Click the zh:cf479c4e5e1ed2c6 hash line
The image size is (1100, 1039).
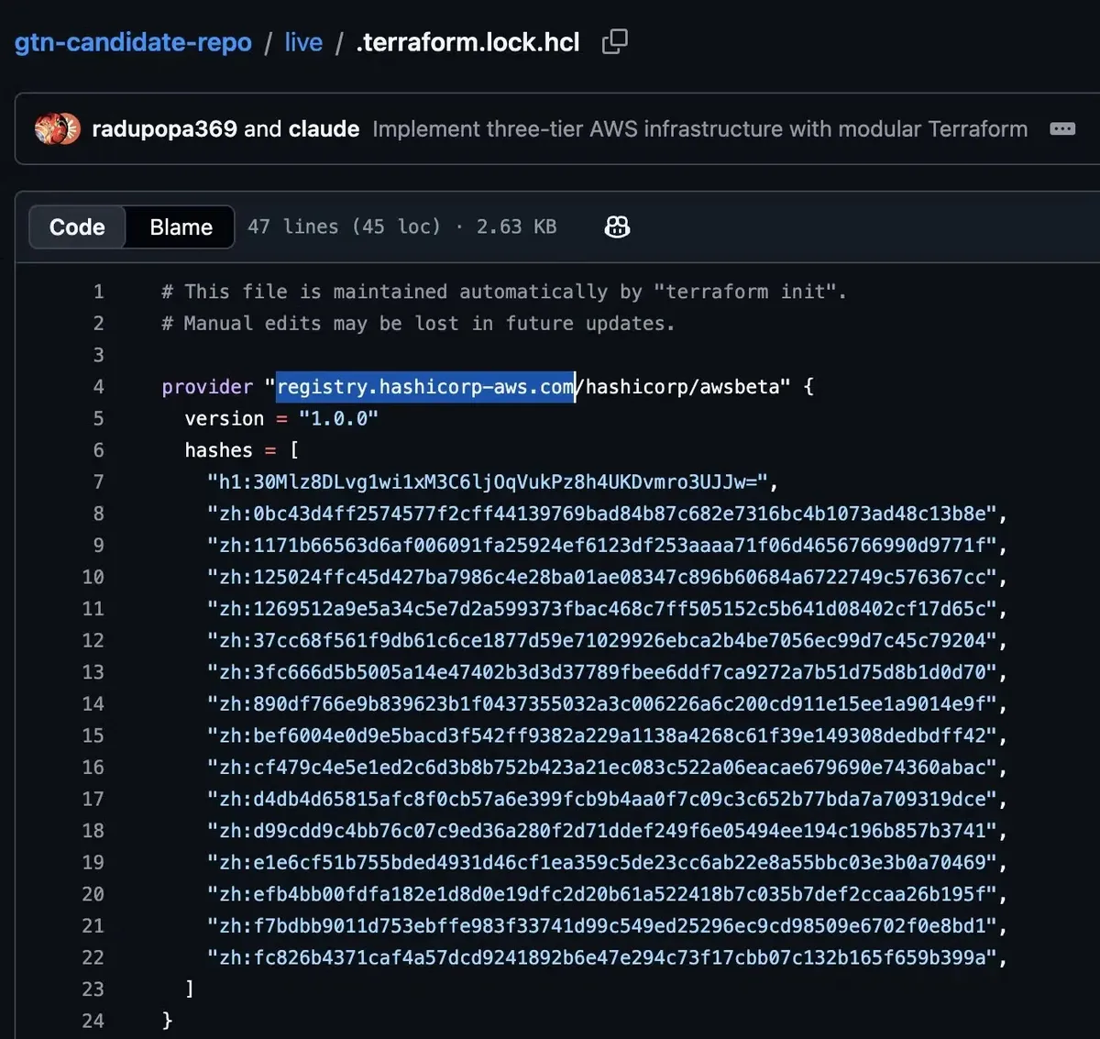click(x=608, y=767)
